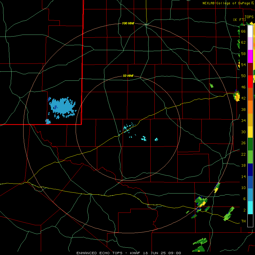The height and width of the screenshot is (255, 255).
Task: Click the "TOPS" legend heading
Action: (x=249, y=17)
